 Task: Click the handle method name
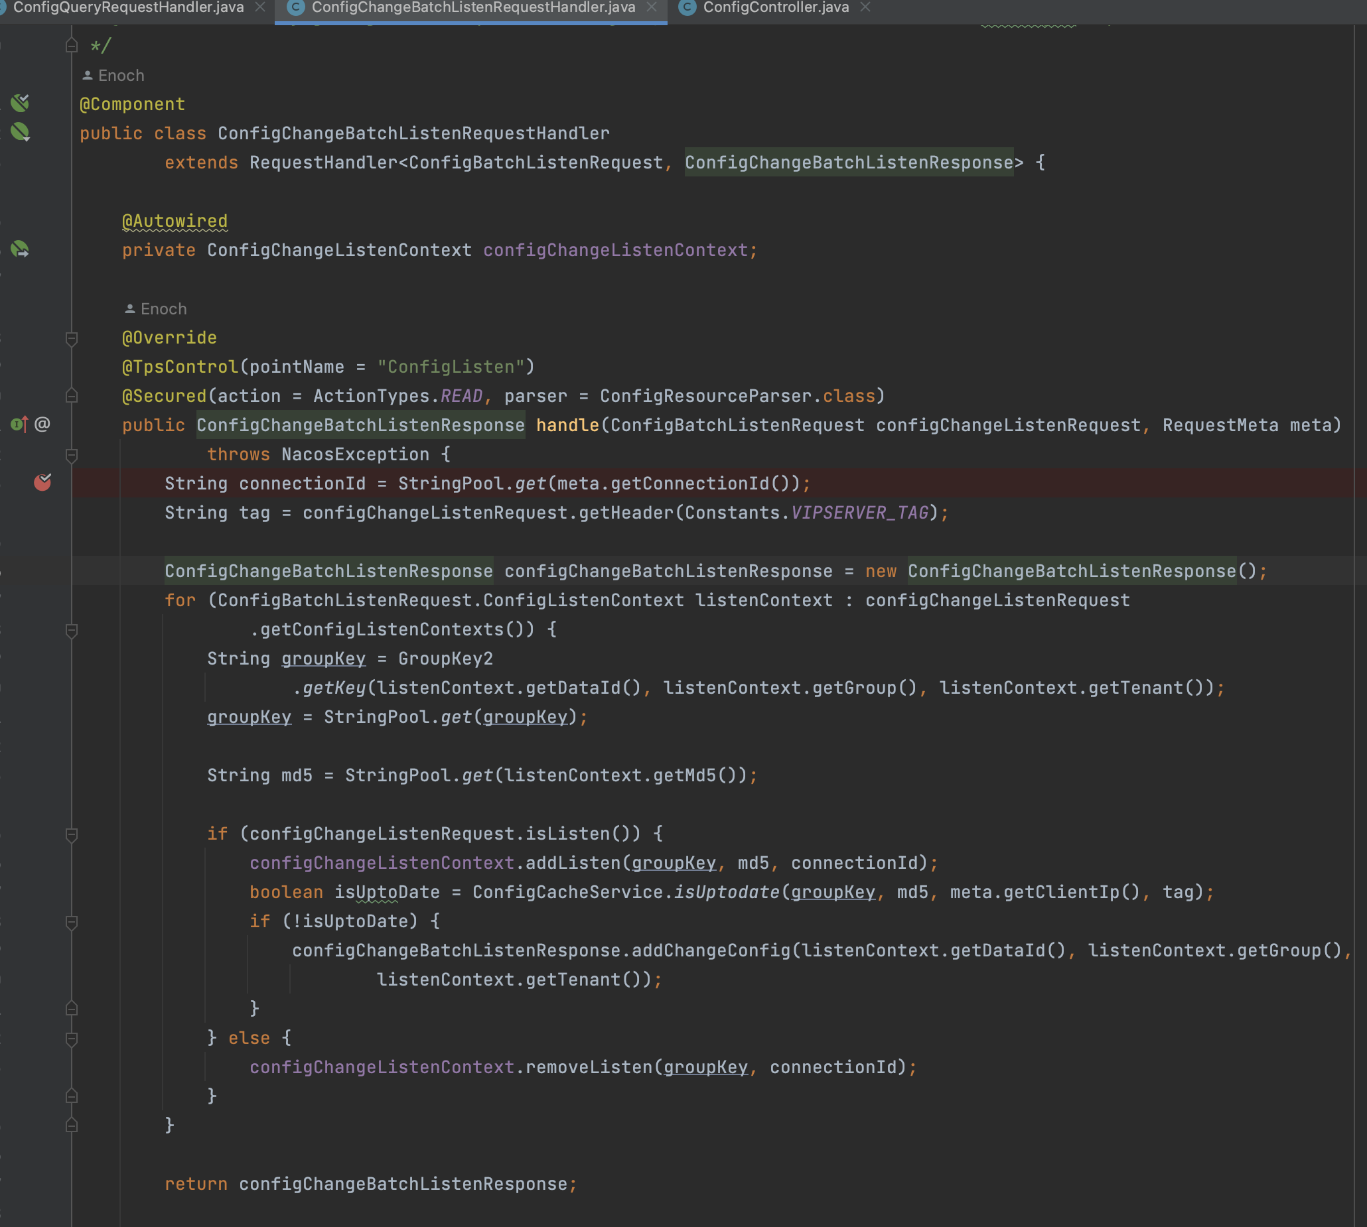click(567, 425)
